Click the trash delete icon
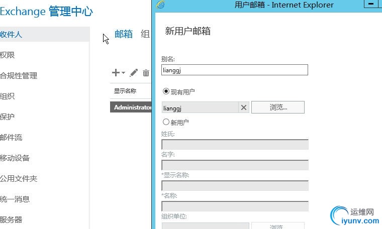This screenshot has width=382, height=229. click(146, 73)
